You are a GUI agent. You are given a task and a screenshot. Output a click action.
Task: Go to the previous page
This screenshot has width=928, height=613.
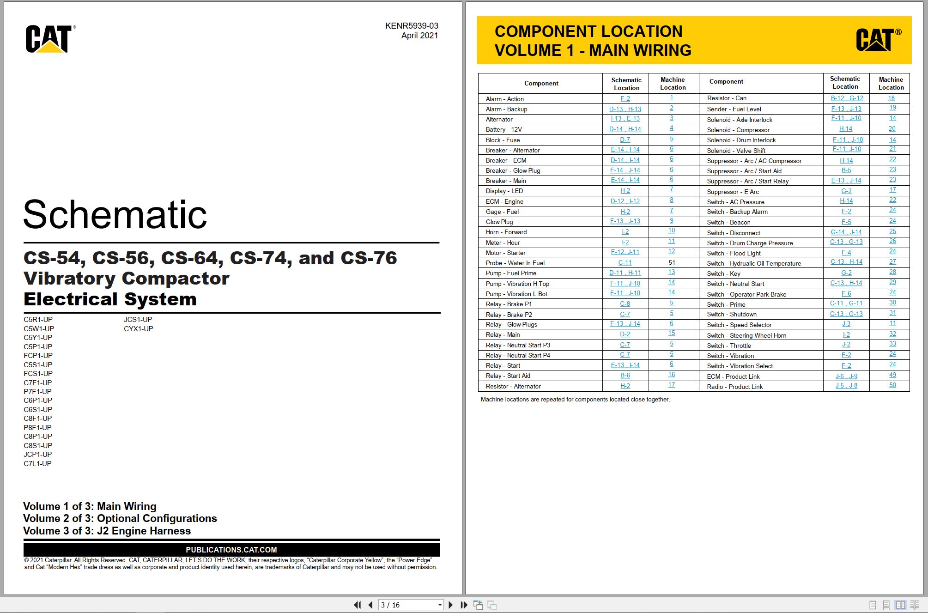[x=370, y=605]
